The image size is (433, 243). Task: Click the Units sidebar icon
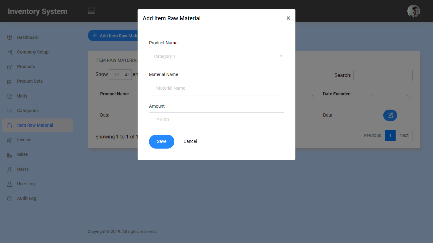(10, 96)
